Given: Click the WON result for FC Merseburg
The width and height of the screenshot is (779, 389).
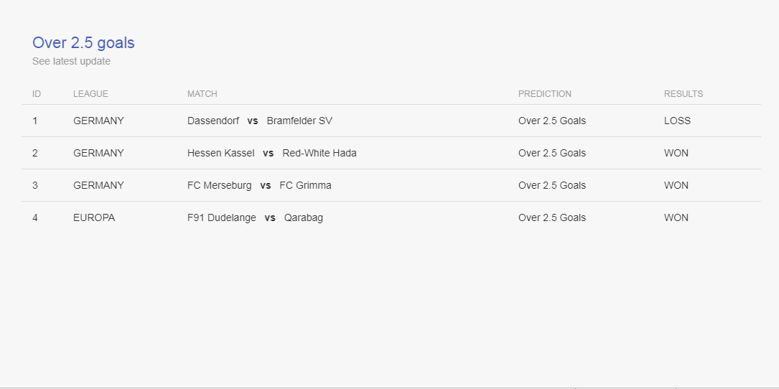Looking at the screenshot, I should coord(676,185).
